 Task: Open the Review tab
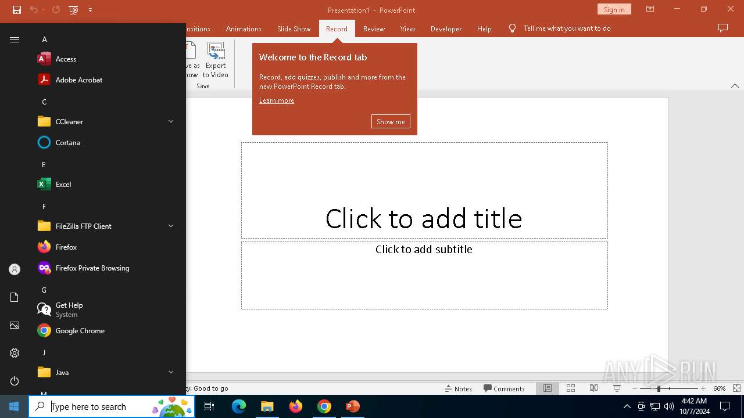[x=374, y=28]
